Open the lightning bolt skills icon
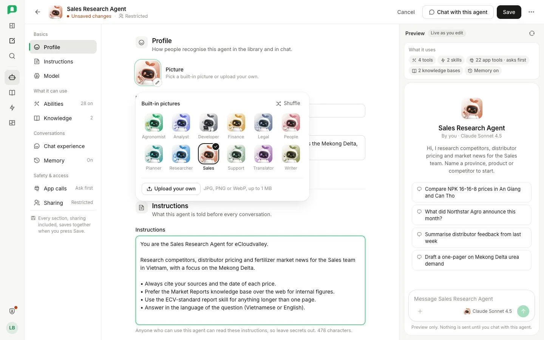The height and width of the screenshot is (340, 544). tap(12, 108)
